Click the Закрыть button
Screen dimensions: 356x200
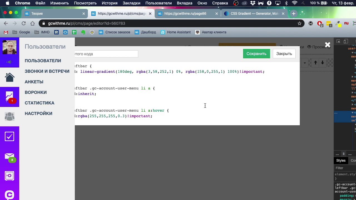coord(284,54)
